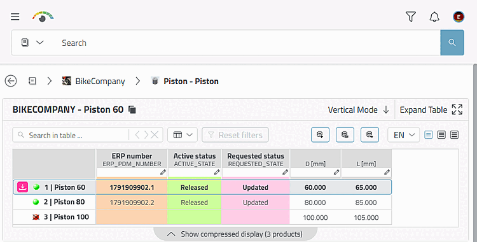Select the medium row density option

point(441,135)
